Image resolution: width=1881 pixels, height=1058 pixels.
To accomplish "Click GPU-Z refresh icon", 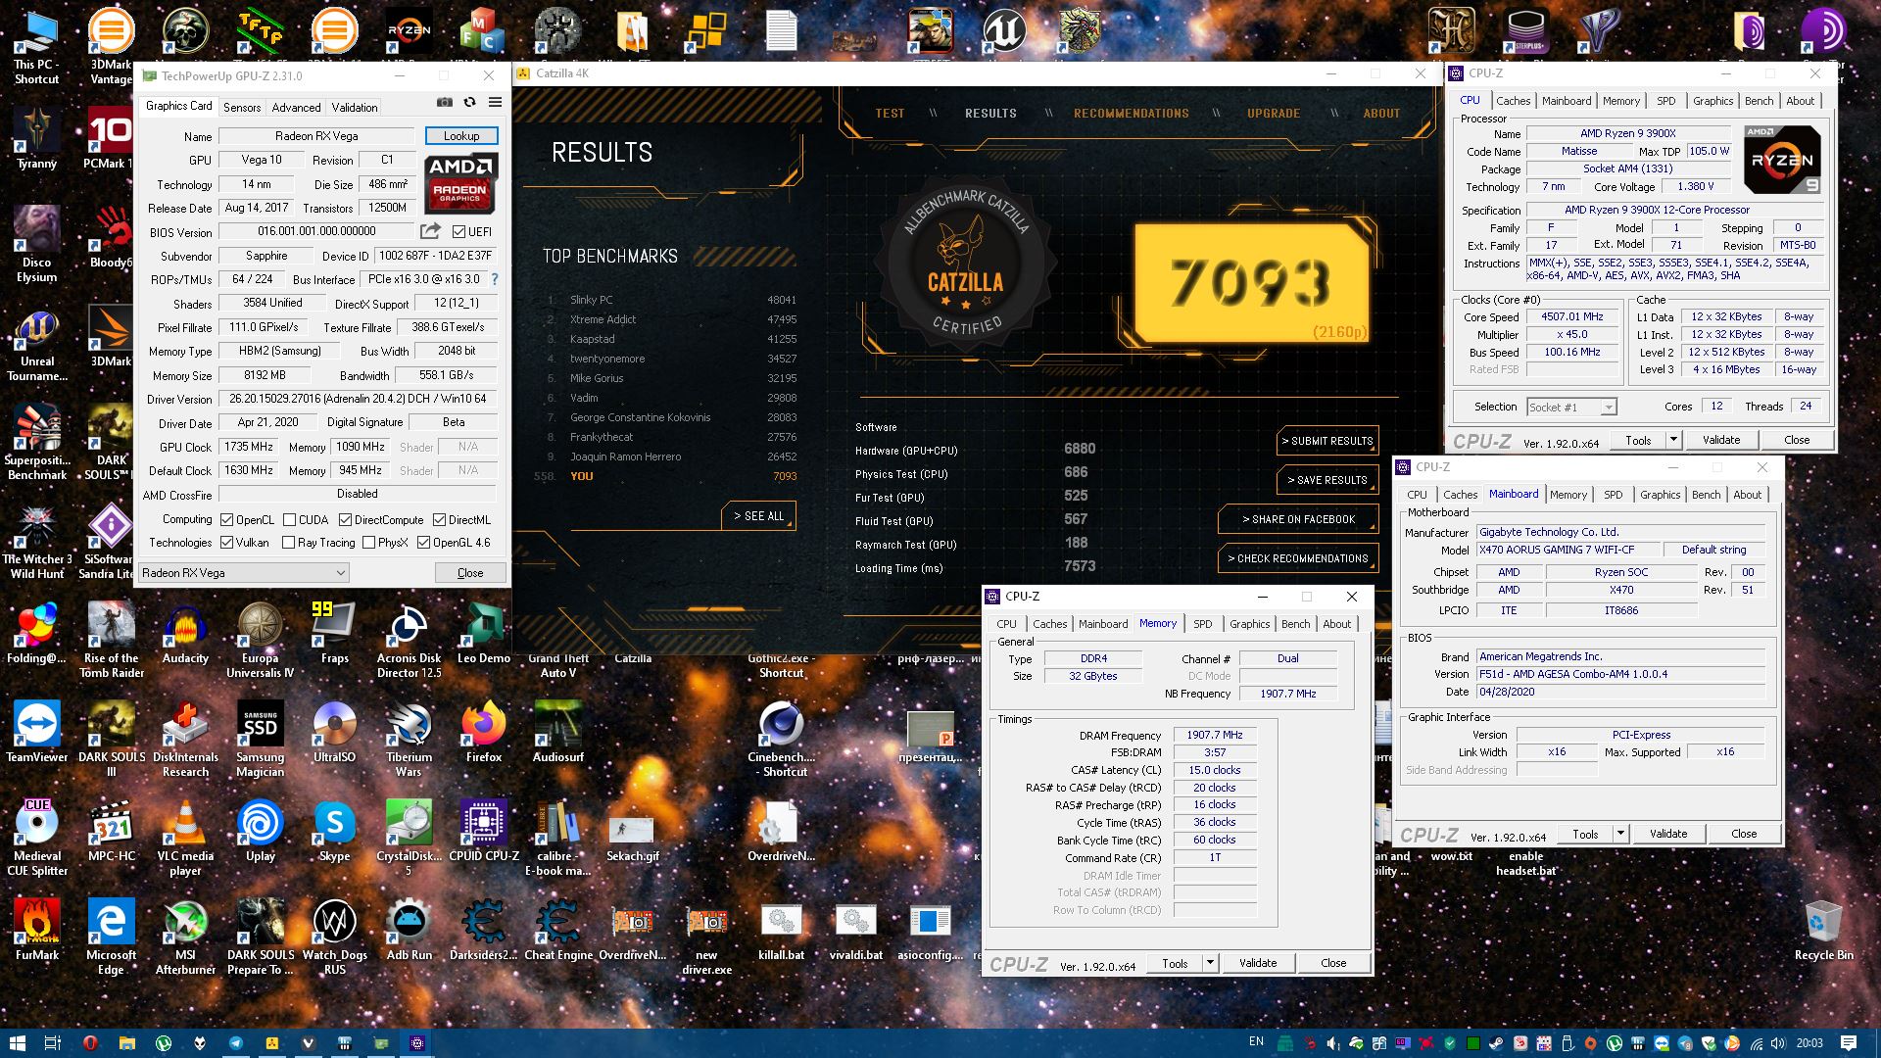I will (x=470, y=102).
